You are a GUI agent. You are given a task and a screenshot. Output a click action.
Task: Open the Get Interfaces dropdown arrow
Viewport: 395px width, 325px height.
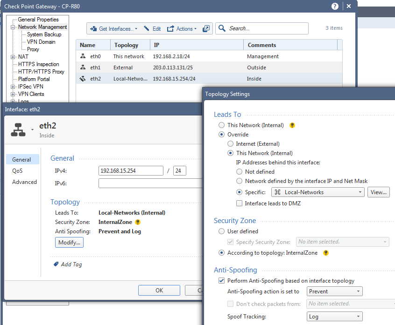[x=136, y=28]
